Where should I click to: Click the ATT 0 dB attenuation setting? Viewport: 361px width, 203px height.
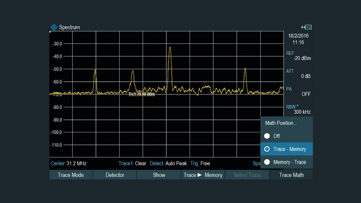[x=298, y=74]
